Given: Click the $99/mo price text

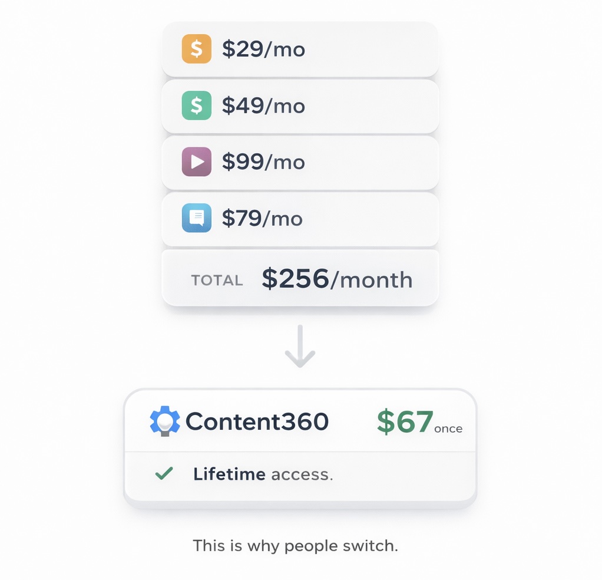Looking at the screenshot, I should 263,162.
